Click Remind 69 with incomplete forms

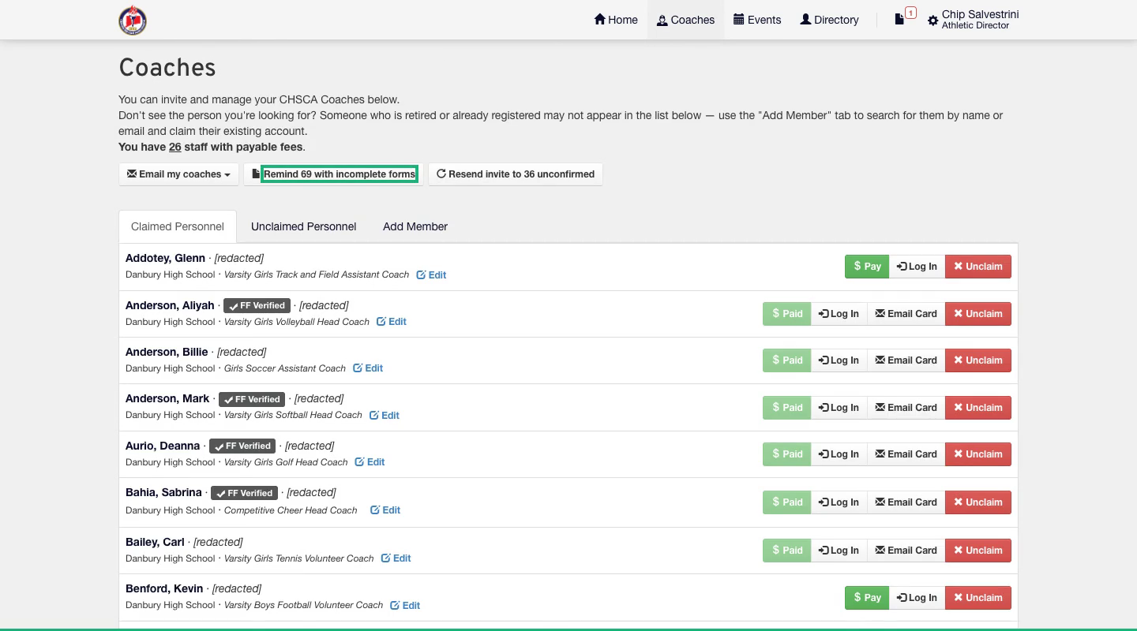(333, 174)
